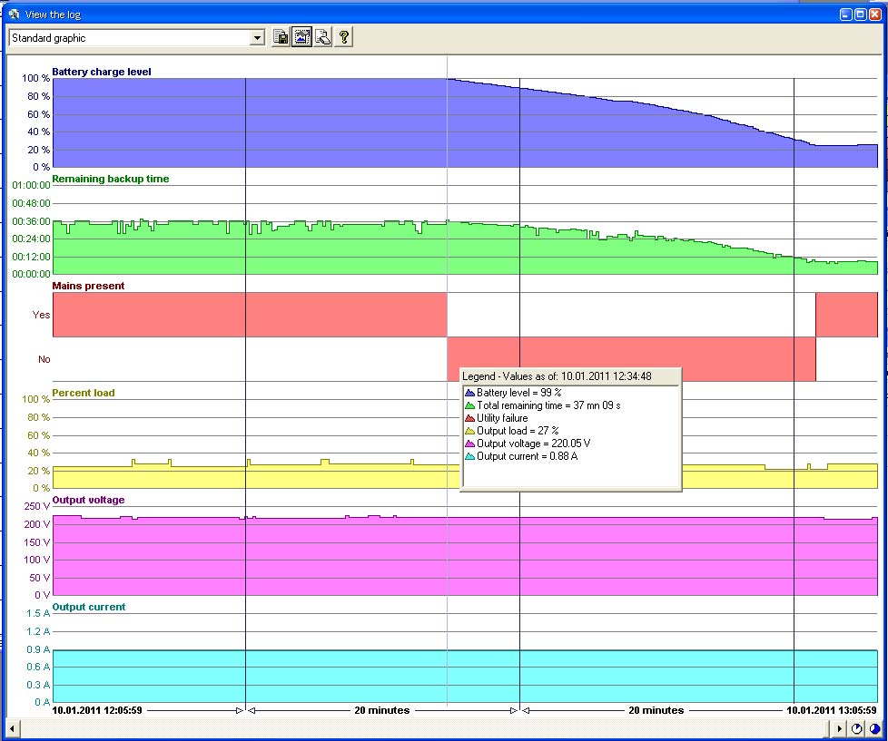
Task: Toggle the graphic view toolbar icon
Action: click(301, 37)
